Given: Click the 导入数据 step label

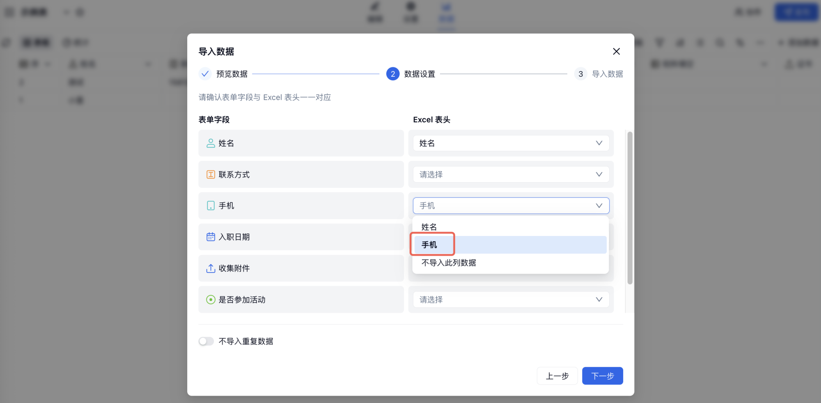Looking at the screenshot, I should [x=607, y=74].
